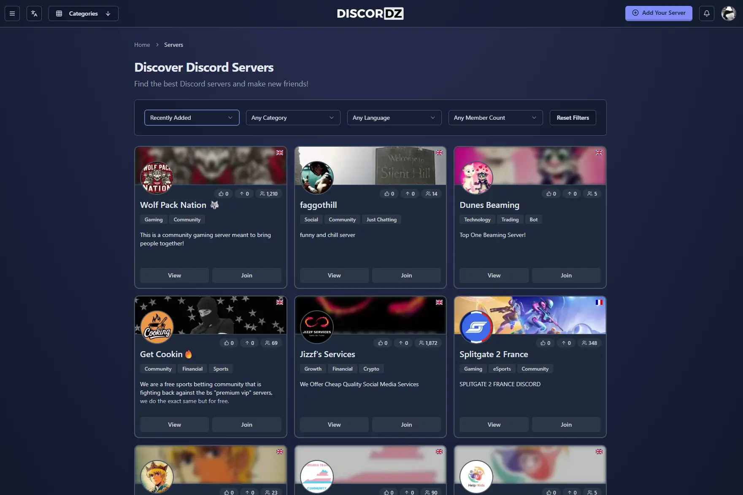The width and height of the screenshot is (743, 495).
Task: Open the Recently Added sort dropdown
Action: [192, 118]
